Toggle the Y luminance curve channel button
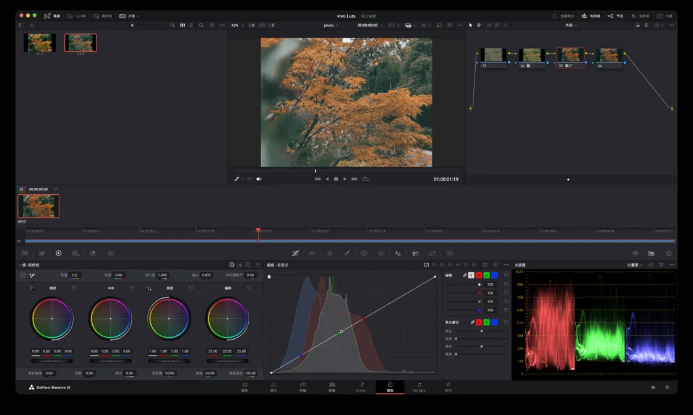This screenshot has width=693, height=415. (x=471, y=275)
